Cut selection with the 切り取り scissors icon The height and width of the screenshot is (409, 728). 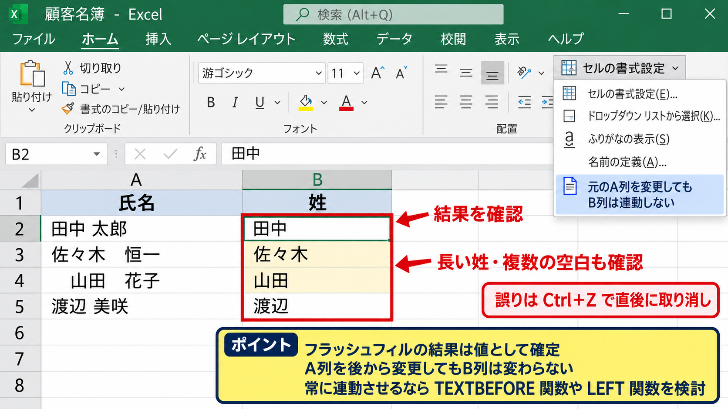(x=68, y=68)
